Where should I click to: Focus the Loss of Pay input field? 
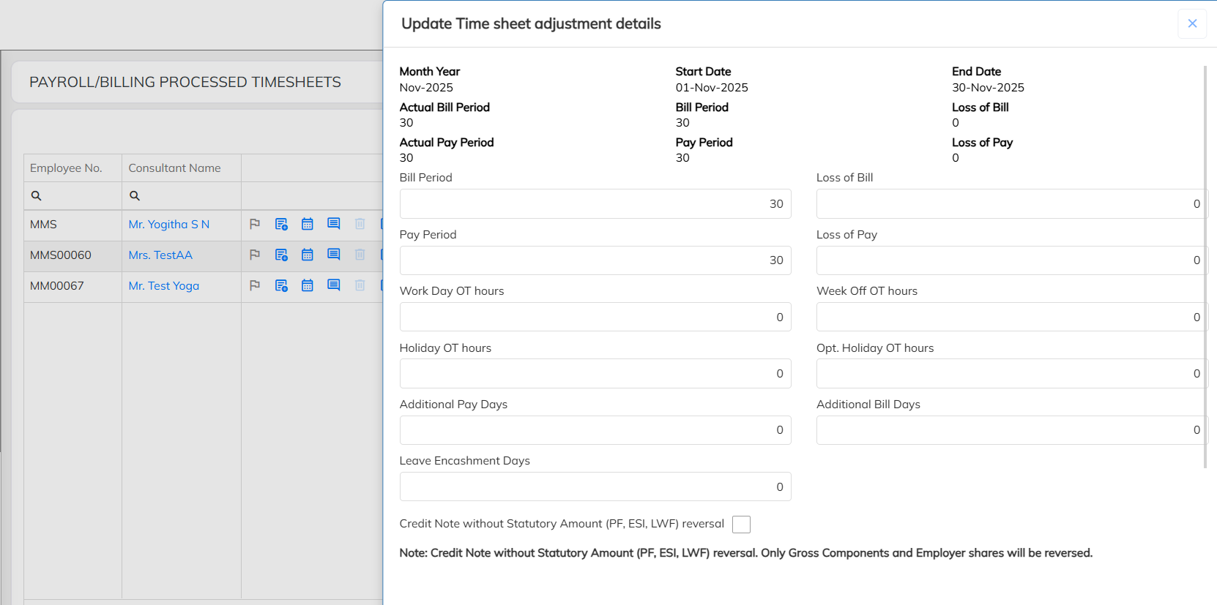click(1011, 260)
